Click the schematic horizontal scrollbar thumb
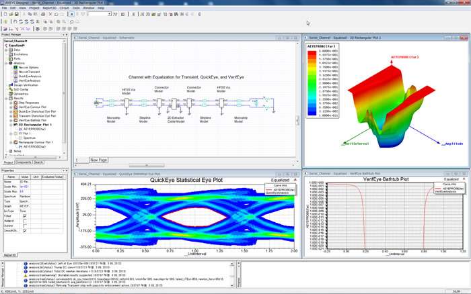Viewport: 471px width, 294px height. (147, 165)
